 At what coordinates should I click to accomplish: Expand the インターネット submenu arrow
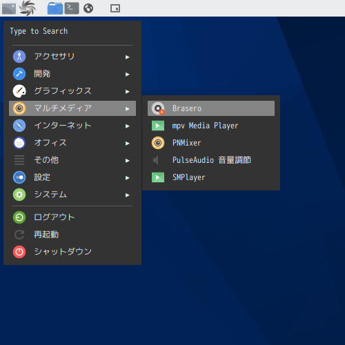[127, 126]
